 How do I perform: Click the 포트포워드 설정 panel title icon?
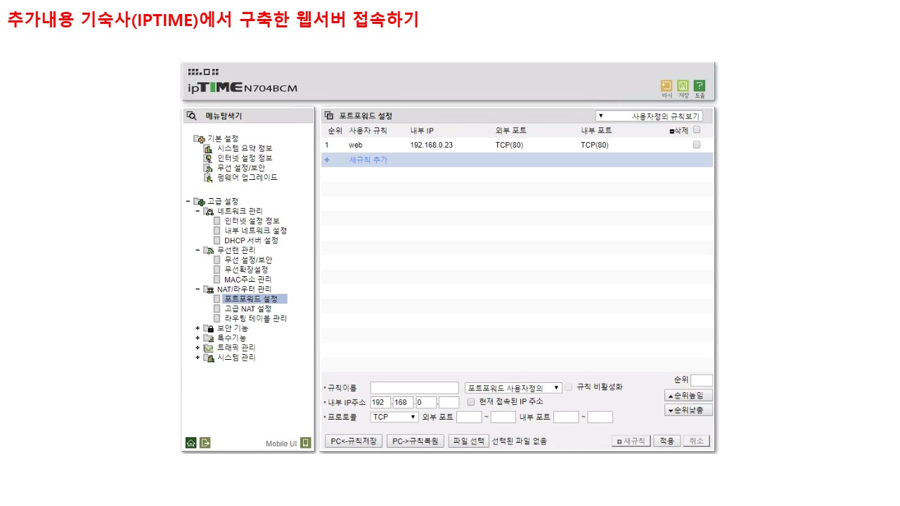click(329, 116)
